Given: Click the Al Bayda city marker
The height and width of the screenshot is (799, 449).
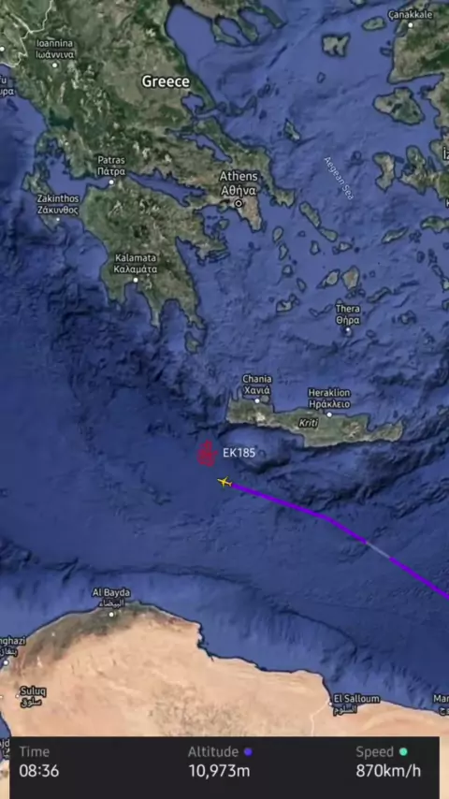Looking at the screenshot, I should (x=111, y=614).
